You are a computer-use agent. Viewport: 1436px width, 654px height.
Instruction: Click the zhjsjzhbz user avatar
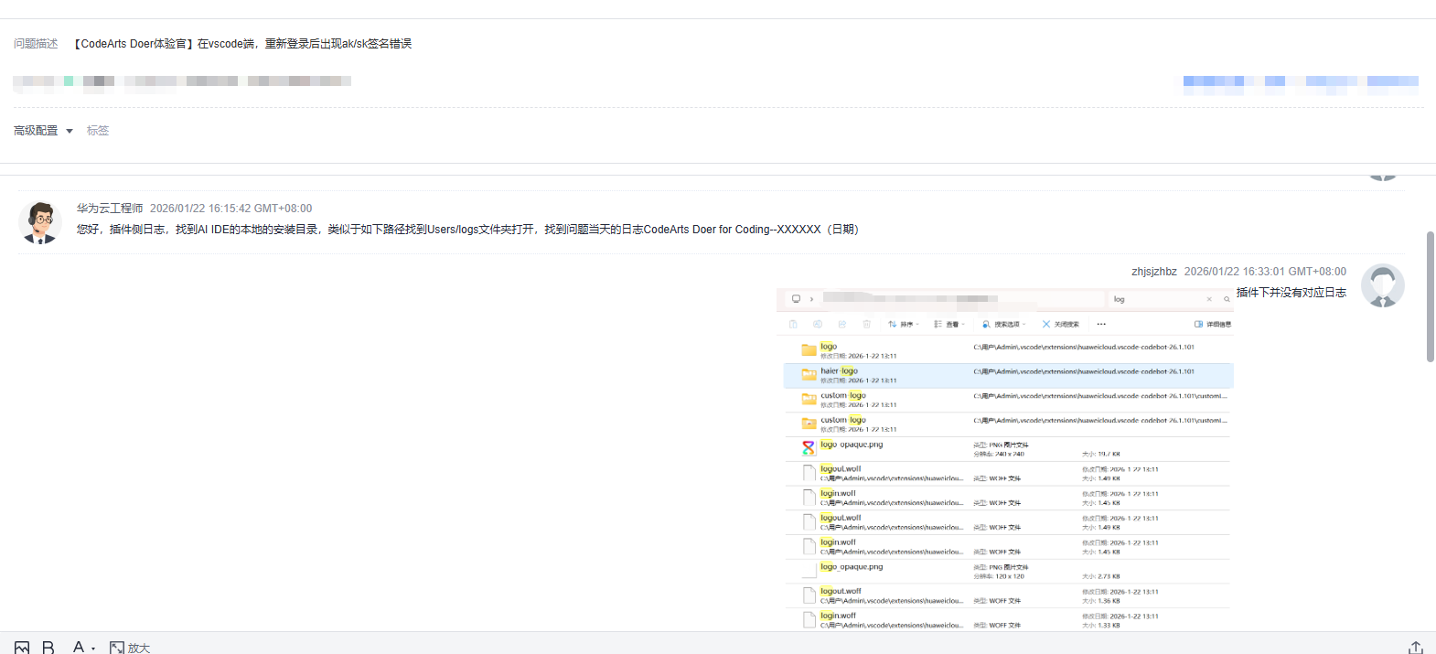point(1383,285)
